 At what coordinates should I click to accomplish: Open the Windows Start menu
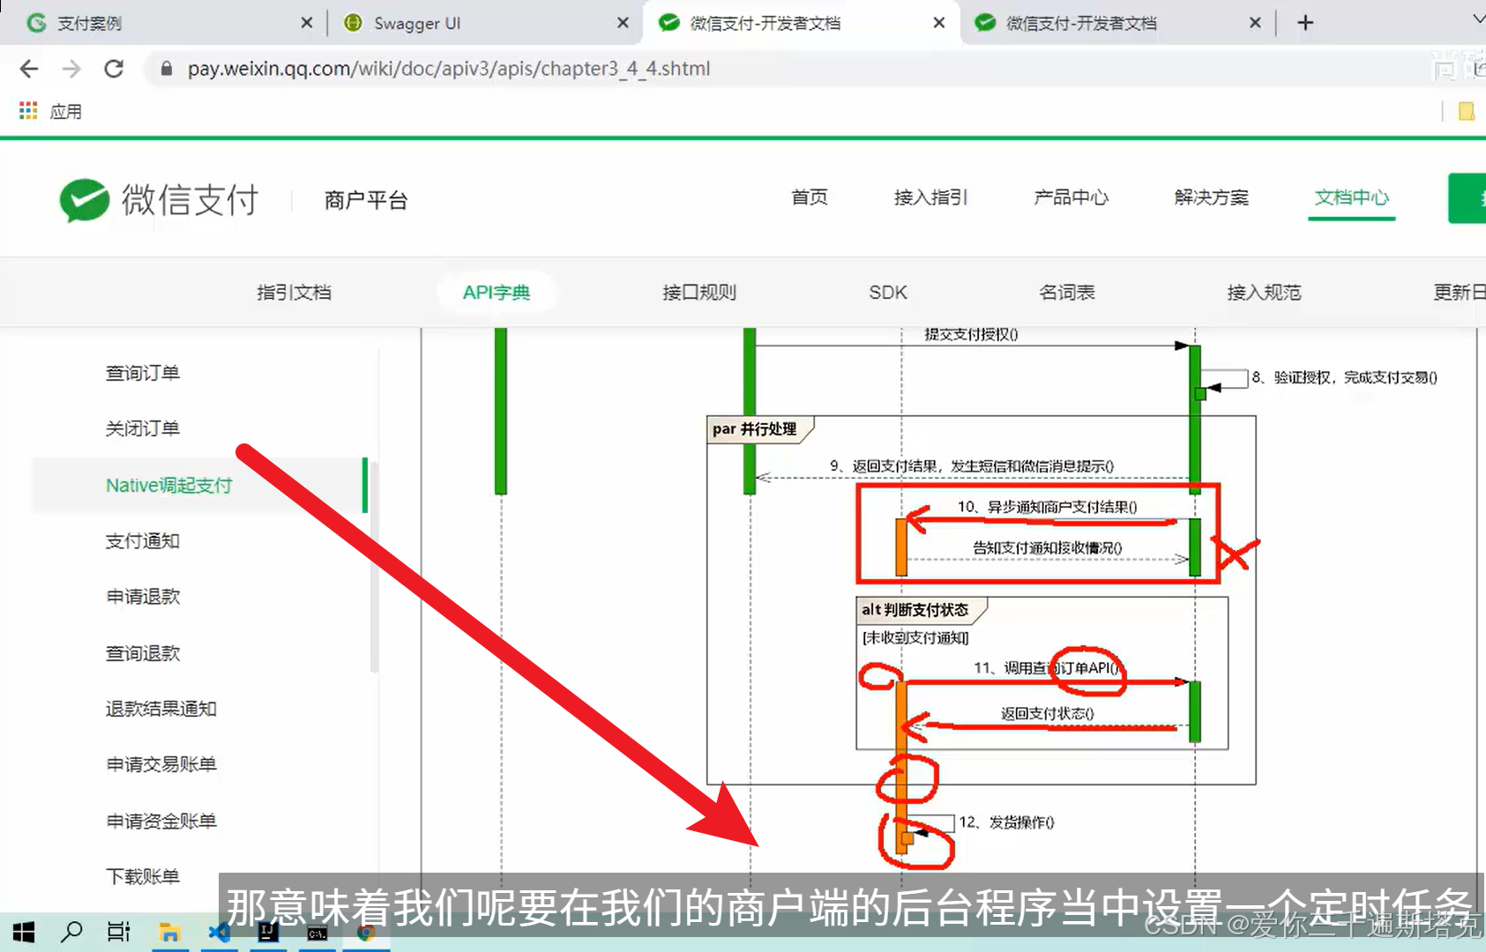[24, 932]
